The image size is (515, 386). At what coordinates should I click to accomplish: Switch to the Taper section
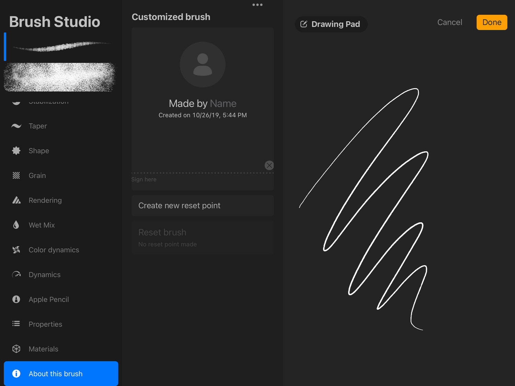coord(61,126)
